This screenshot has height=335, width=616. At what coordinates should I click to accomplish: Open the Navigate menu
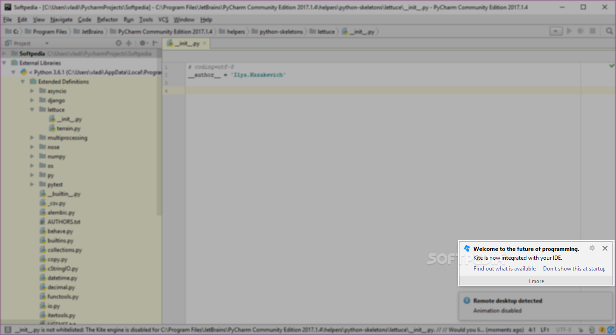pos(61,20)
